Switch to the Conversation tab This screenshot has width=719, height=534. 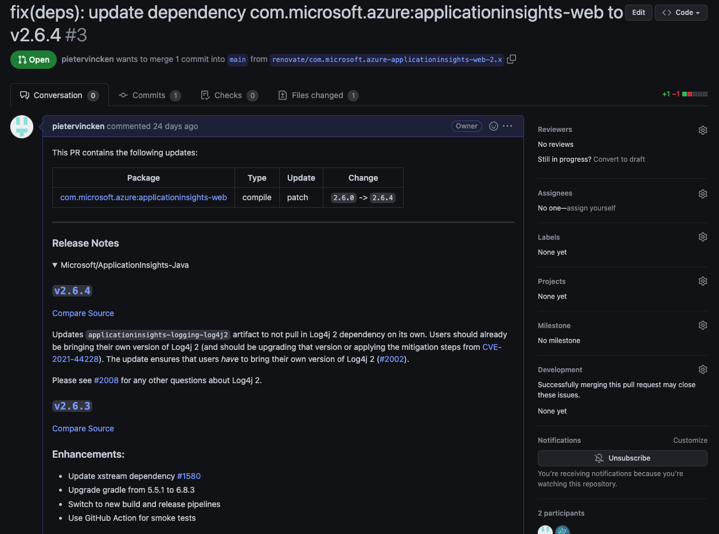pyautogui.click(x=60, y=95)
